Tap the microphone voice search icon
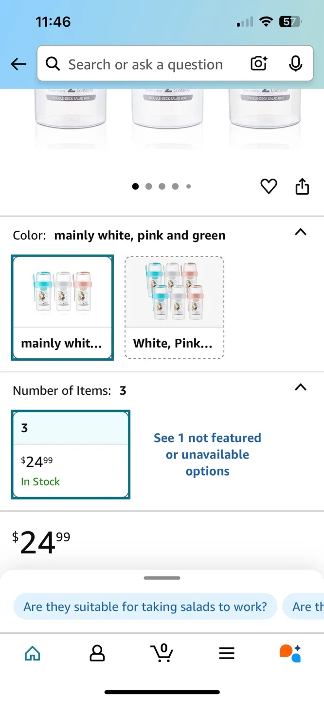Screen dimensions: 324x701 tap(295, 64)
